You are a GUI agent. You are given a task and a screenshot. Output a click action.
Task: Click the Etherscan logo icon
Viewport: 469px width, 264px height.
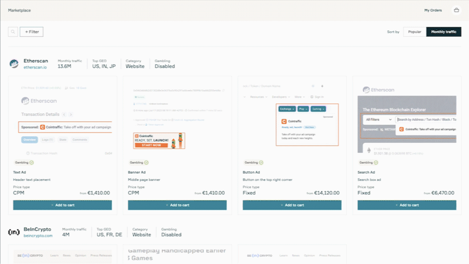click(x=14, y=63)
